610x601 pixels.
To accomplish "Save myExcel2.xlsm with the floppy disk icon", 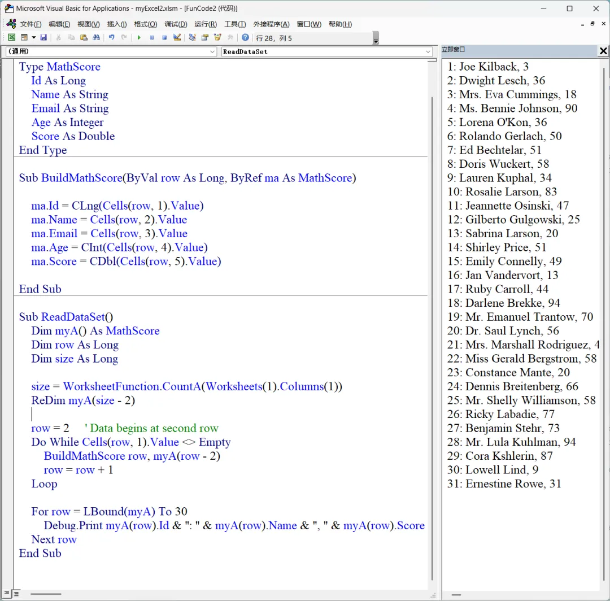I will 43,37.
